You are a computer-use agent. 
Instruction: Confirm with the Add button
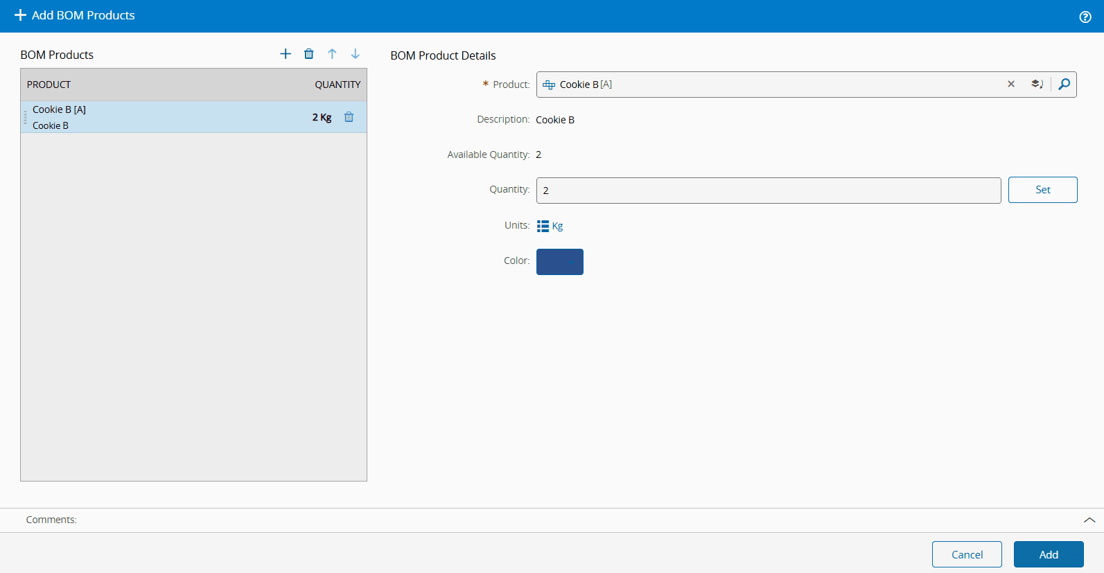[1049, 554]
